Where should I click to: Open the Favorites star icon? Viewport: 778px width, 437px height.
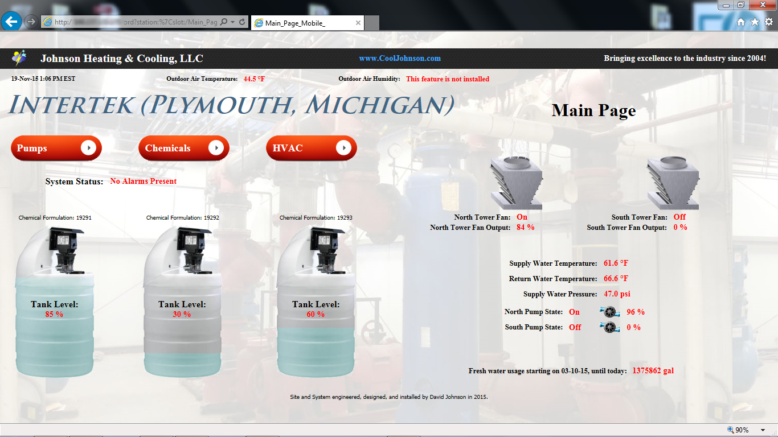pos(755,22)
